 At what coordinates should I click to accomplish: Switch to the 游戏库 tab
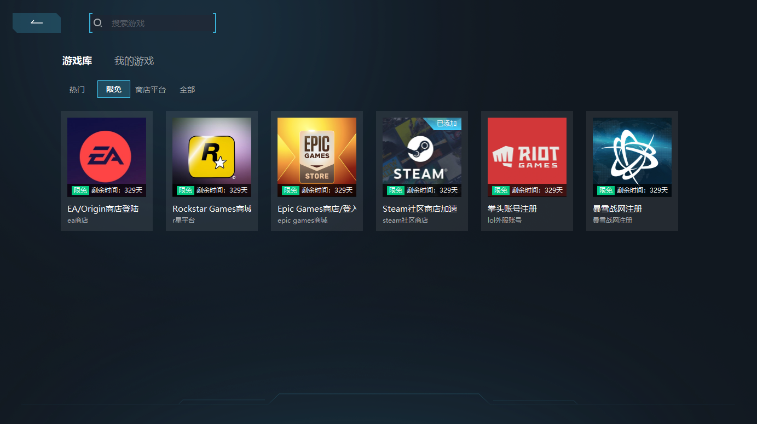click(x=77, y=61)
